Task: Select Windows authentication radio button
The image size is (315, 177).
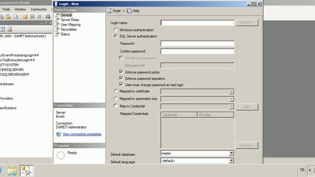Action: [116, 29]
